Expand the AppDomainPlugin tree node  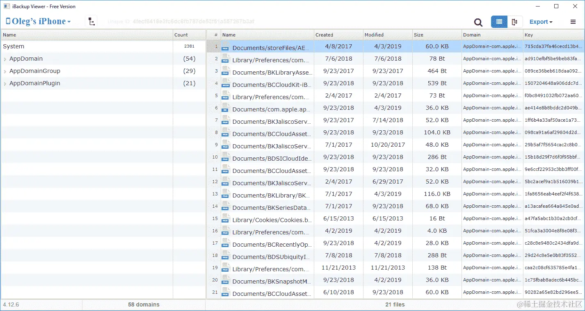5,84
